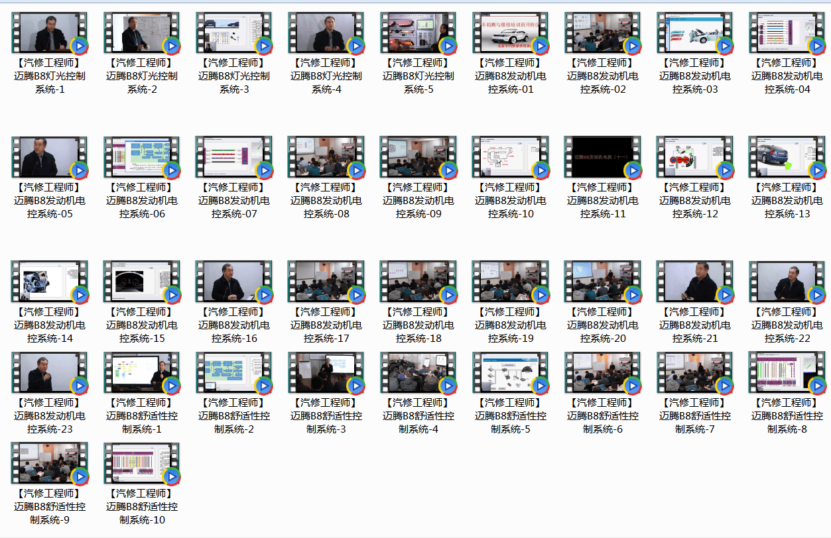Image resolution: width=831 pixels, height=538 pixels.
Task: Click play badge on 迈腾B8发动机电控系统-20
Action: coord(632,296)
